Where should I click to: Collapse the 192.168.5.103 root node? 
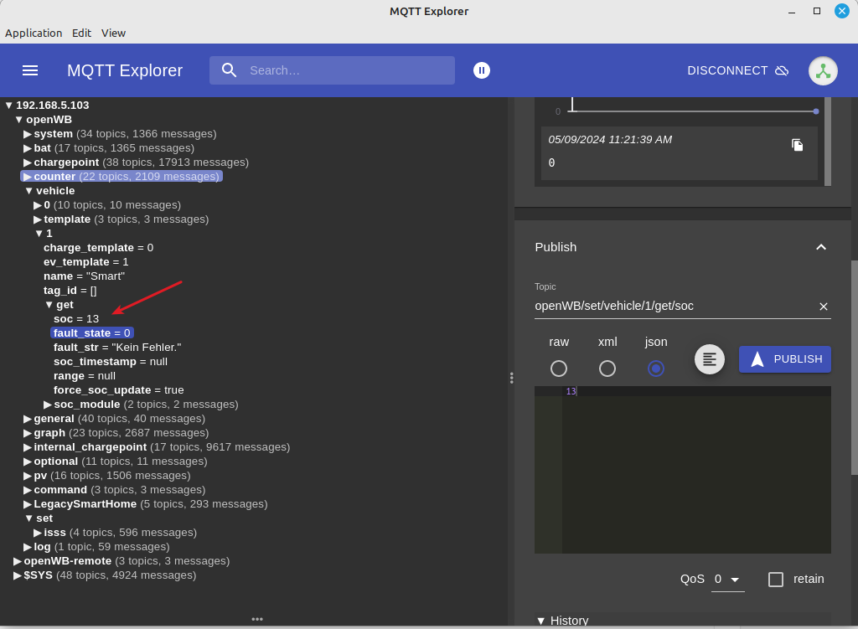(8, 106)
